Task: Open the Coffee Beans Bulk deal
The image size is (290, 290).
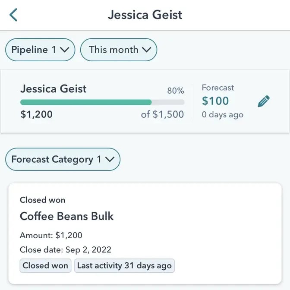Action: [67, 216]
